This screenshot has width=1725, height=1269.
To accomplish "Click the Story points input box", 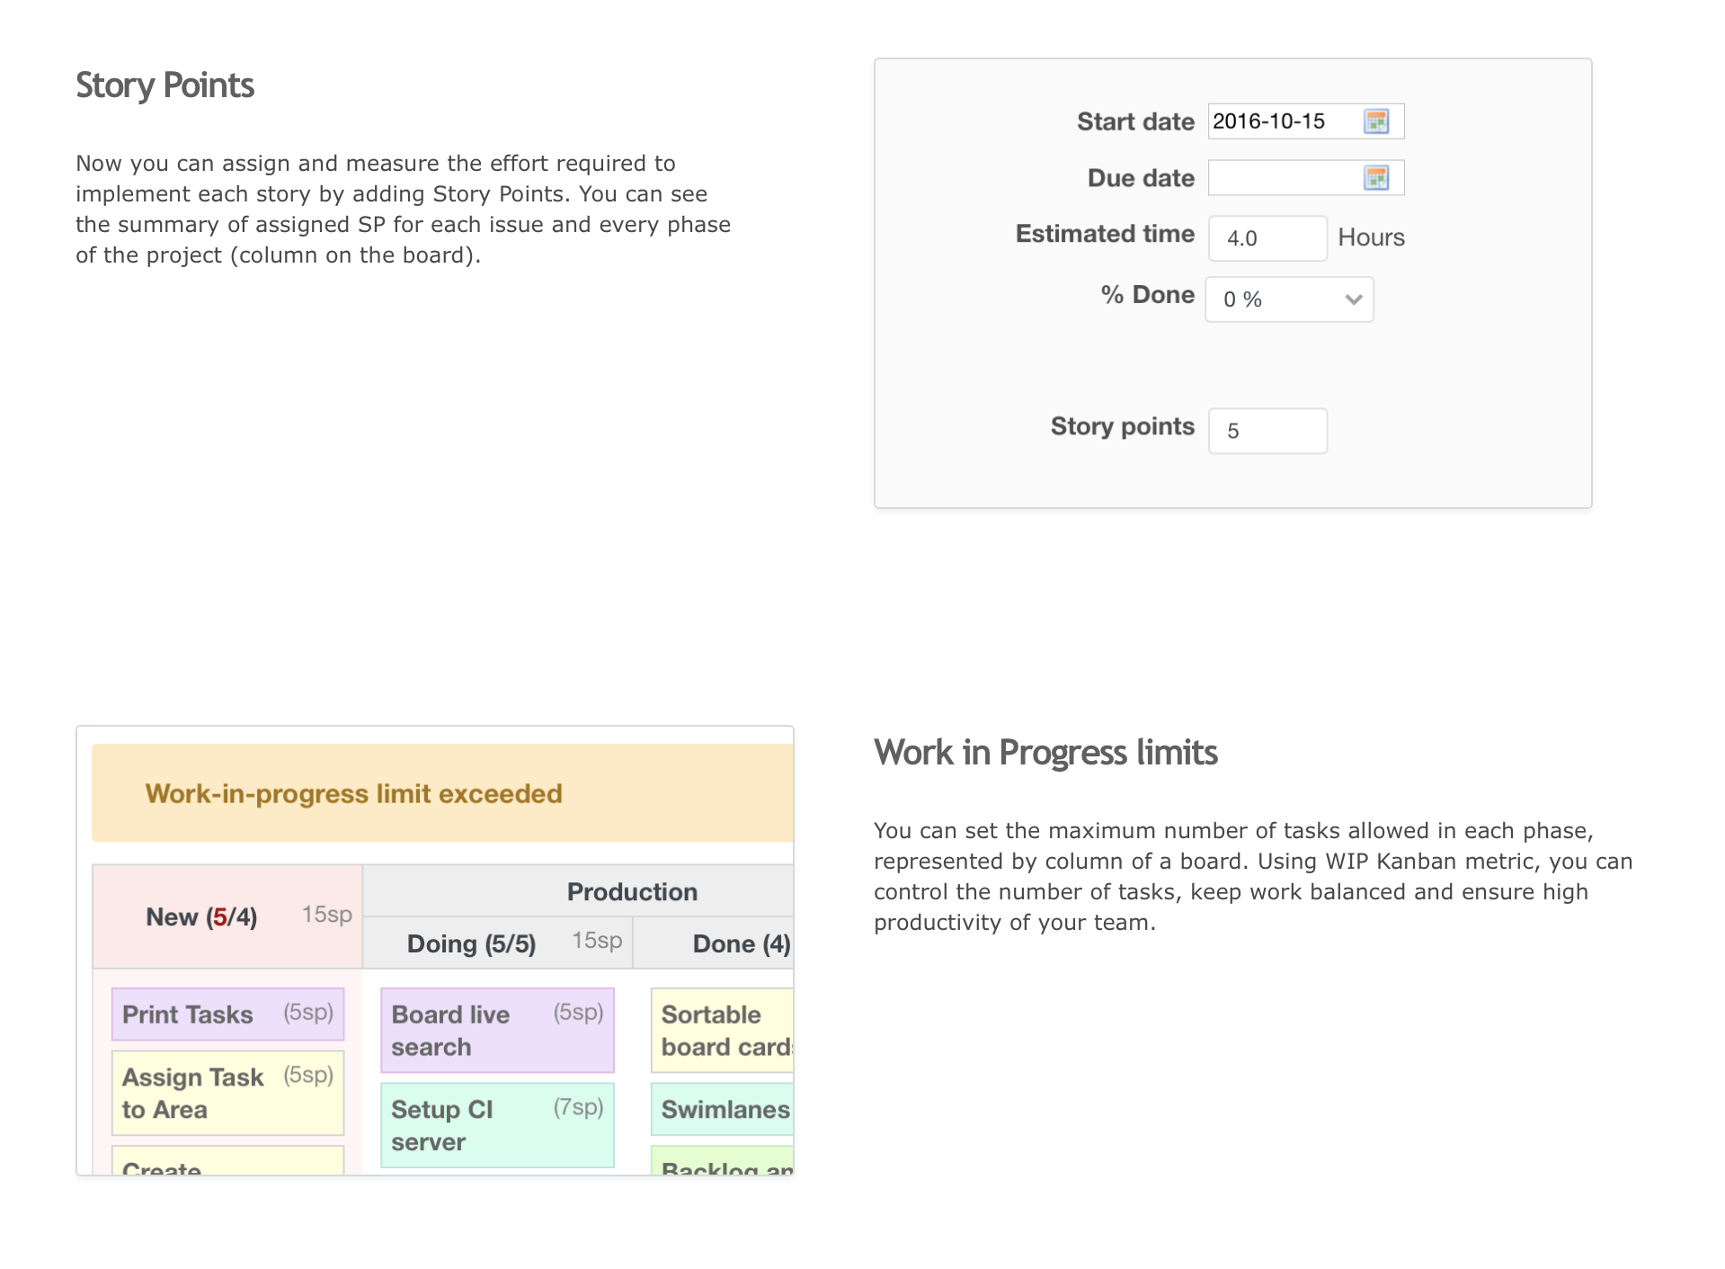I will click(x=1267, y=431).
